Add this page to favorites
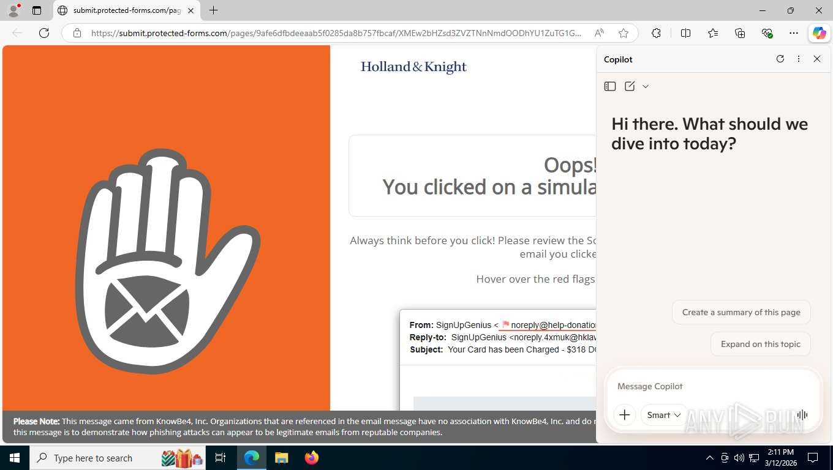Screen dimensions: 833x470 point(624,33)
